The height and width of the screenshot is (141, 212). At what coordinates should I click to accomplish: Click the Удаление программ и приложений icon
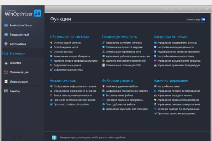[104, 61]
